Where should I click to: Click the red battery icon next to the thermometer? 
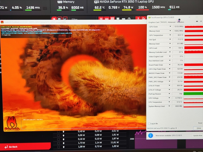click(x=144, y=18)
